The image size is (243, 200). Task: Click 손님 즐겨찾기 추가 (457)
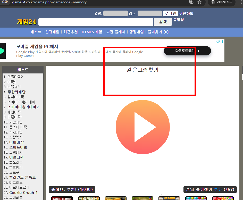pyautogui.click(x=210, y=189)
